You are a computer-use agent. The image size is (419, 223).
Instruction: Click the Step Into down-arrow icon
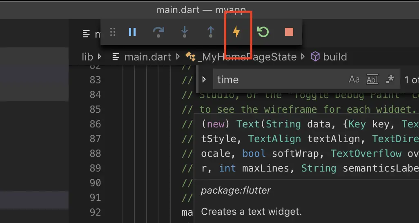click(184, 32)
